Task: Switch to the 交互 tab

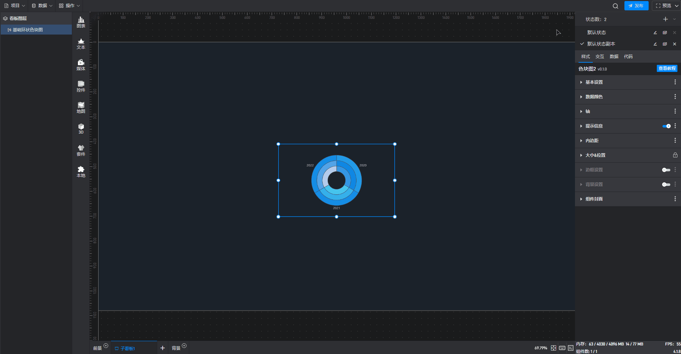Action: tap(600, 57)
